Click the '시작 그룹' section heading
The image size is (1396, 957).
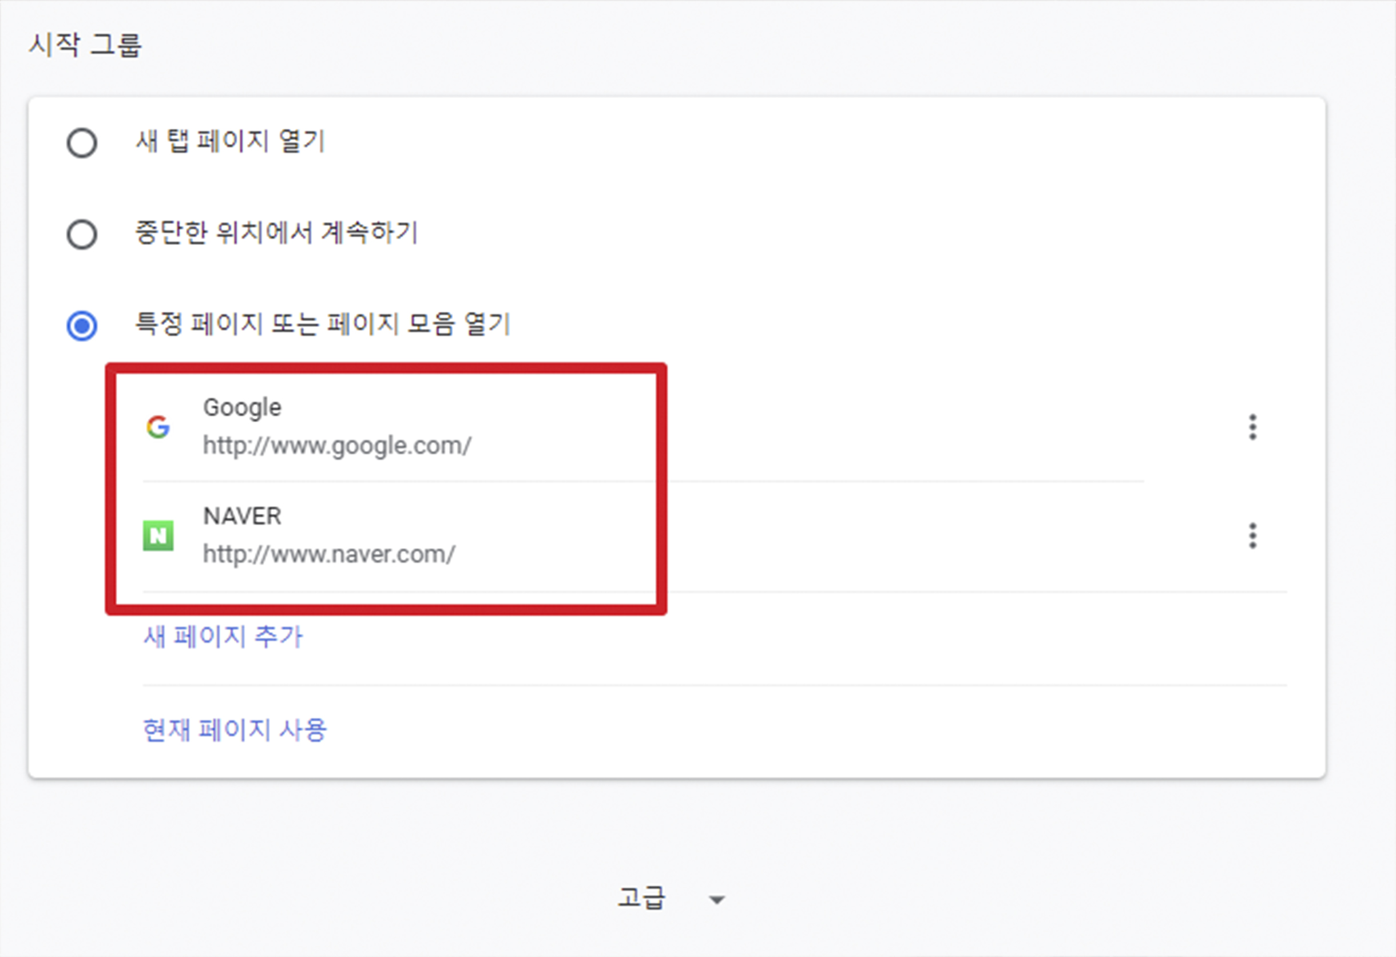point(85,45)
